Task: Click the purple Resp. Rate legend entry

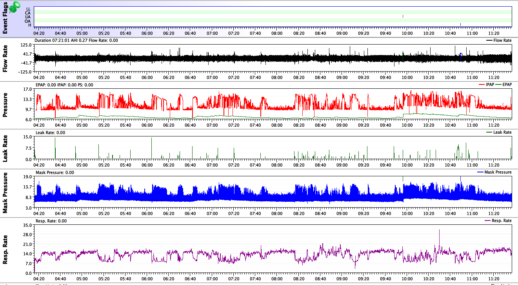Action: coord(498,221)
